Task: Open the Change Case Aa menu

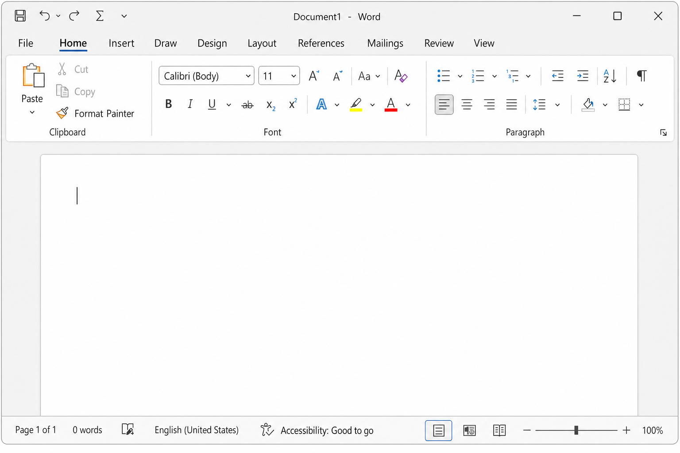Action: [369, 76]
